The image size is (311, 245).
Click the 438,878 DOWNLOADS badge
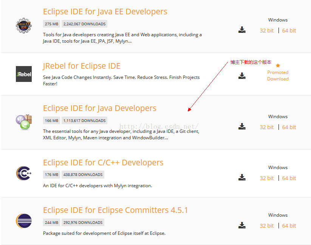click(83, 175)
